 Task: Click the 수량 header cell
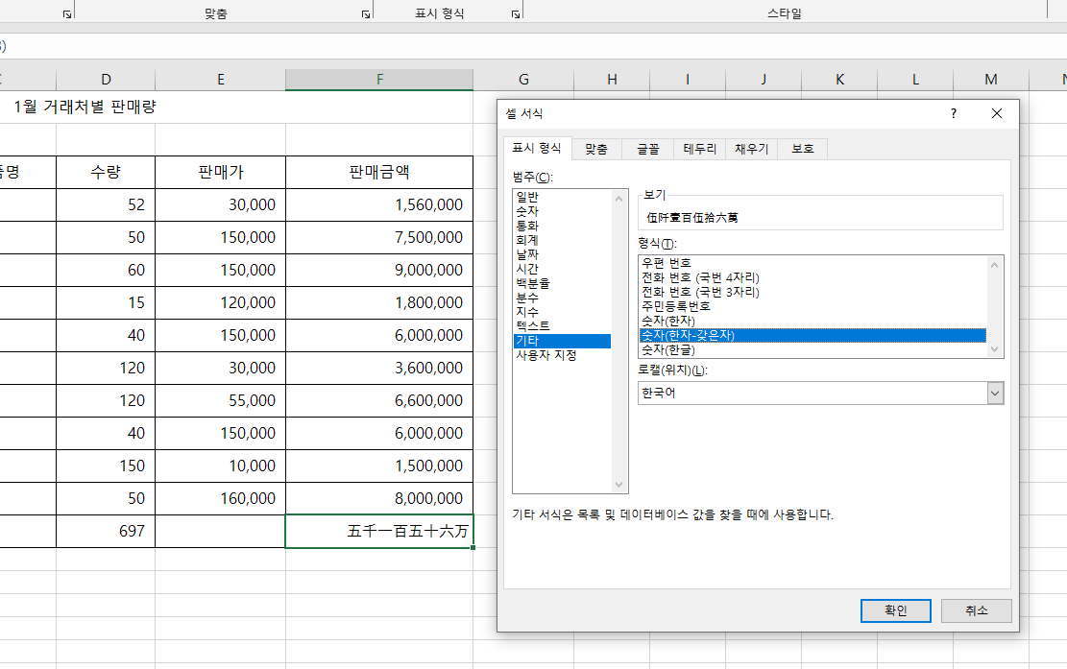coord(106,172)
